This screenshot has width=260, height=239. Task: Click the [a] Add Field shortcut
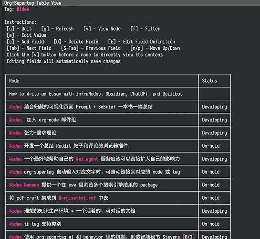tap(25, 42)
